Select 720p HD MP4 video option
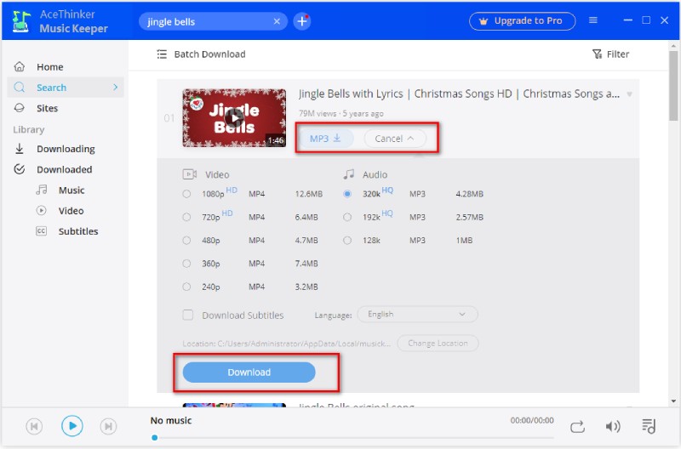Screen dimensions: 681x449 tap(186, 217)
